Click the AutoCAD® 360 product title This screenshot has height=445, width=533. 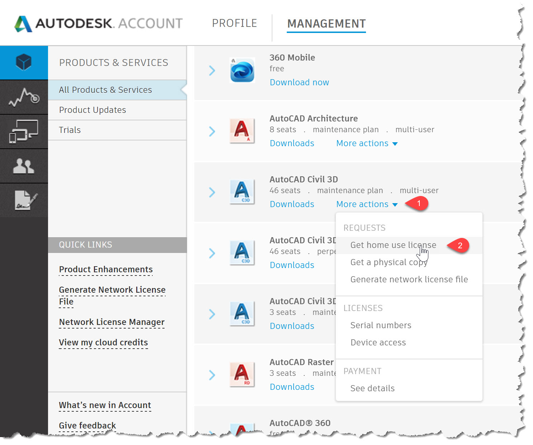coord(300,423)
